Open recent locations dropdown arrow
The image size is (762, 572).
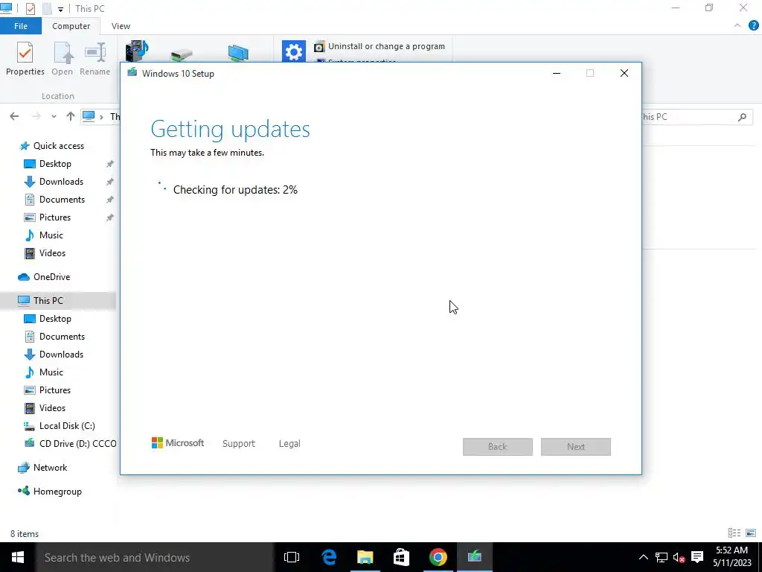(x=54, y=116)
